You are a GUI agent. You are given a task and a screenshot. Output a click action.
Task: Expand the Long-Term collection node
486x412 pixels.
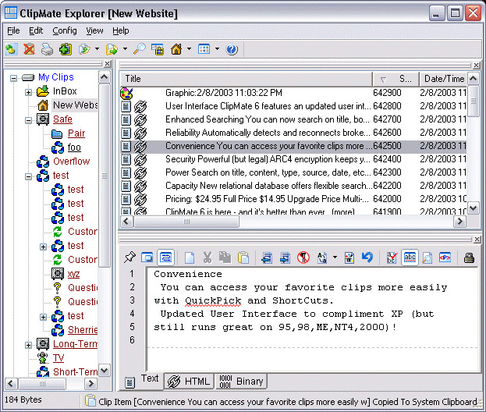pyautogui.click(x=28, y=345)
